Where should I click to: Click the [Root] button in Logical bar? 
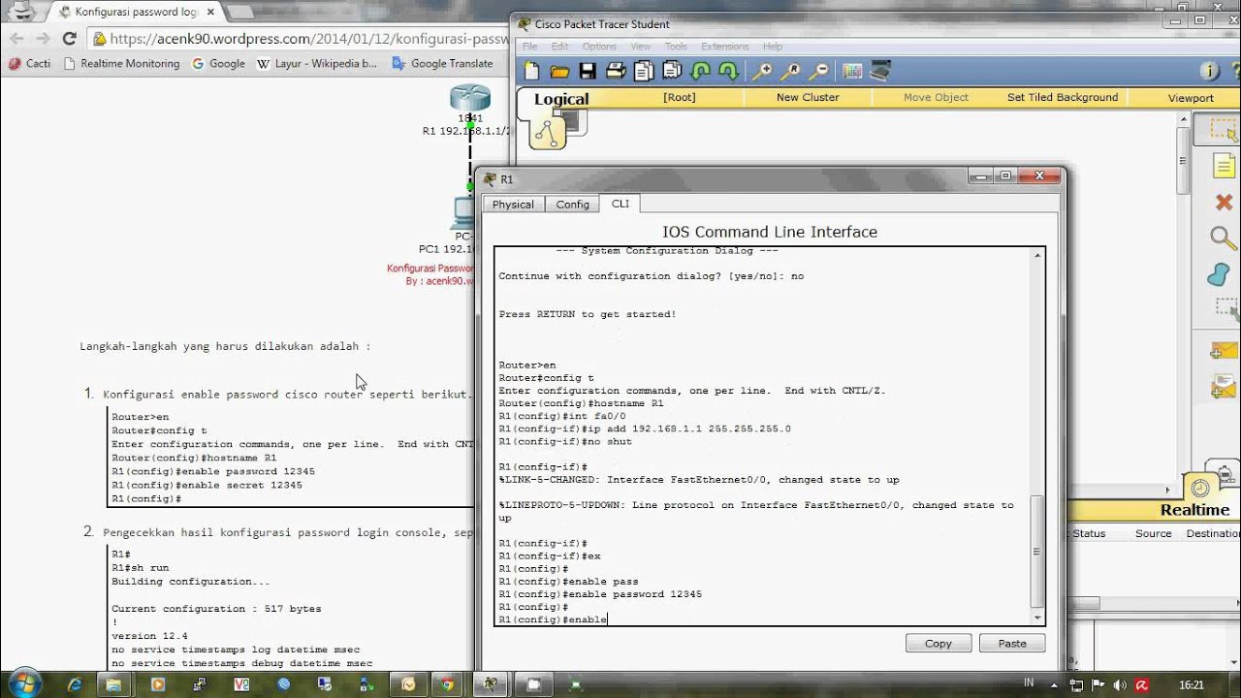(x=680, y=97)
